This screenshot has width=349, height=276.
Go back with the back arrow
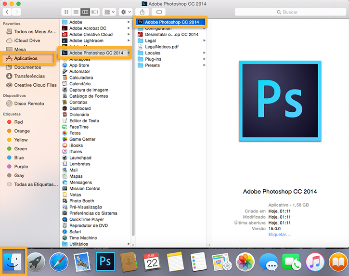click(x=7, y=12)
